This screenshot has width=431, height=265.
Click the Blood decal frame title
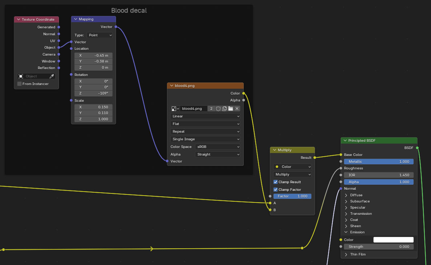[129, 11]
